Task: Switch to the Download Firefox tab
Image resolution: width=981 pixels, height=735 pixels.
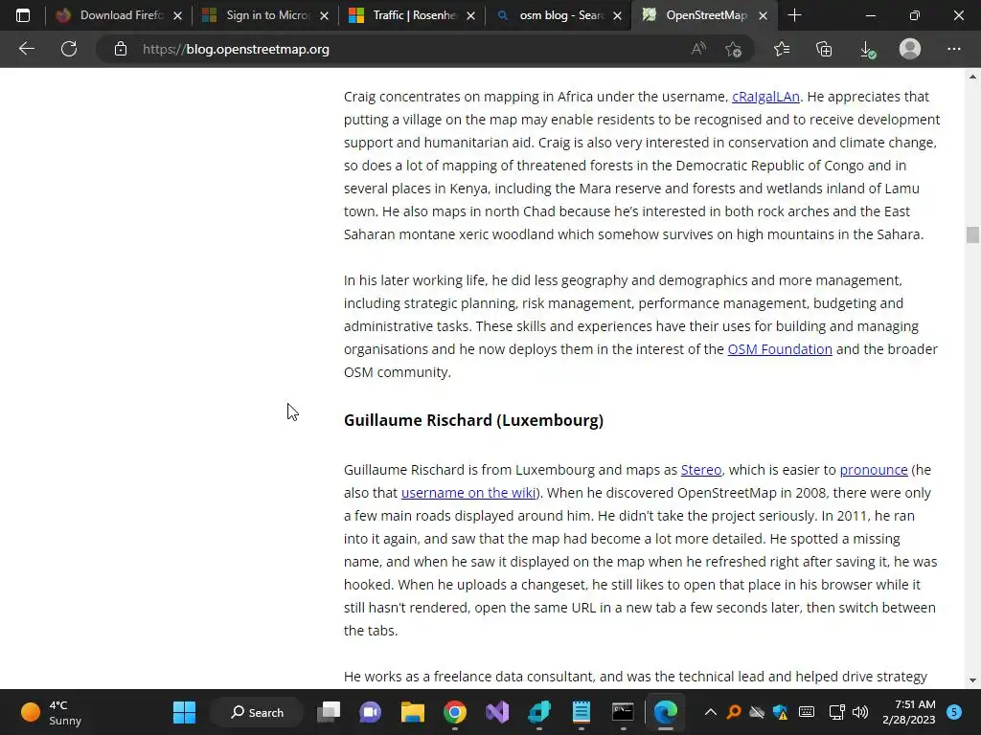Action: click(119, 15)
